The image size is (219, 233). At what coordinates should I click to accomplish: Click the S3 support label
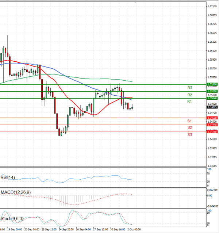point(189,135)
